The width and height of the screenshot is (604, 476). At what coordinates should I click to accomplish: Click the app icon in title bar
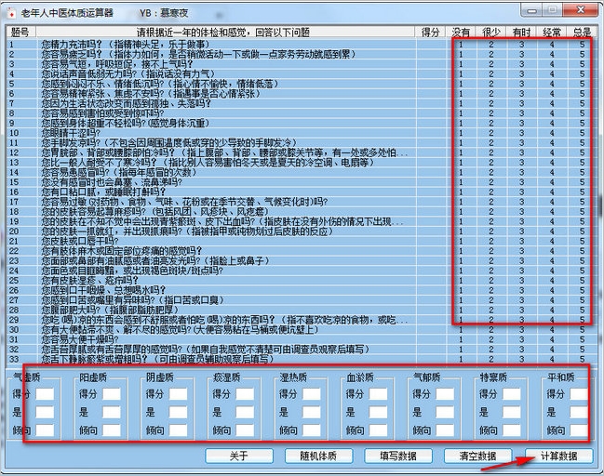point(11,13)
